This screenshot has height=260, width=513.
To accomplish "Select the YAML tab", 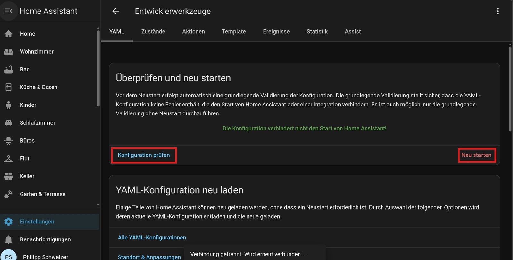I will [117, 31].
